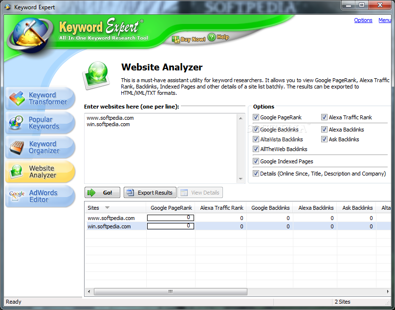Click the Buy Now money icon

(176, 40)
